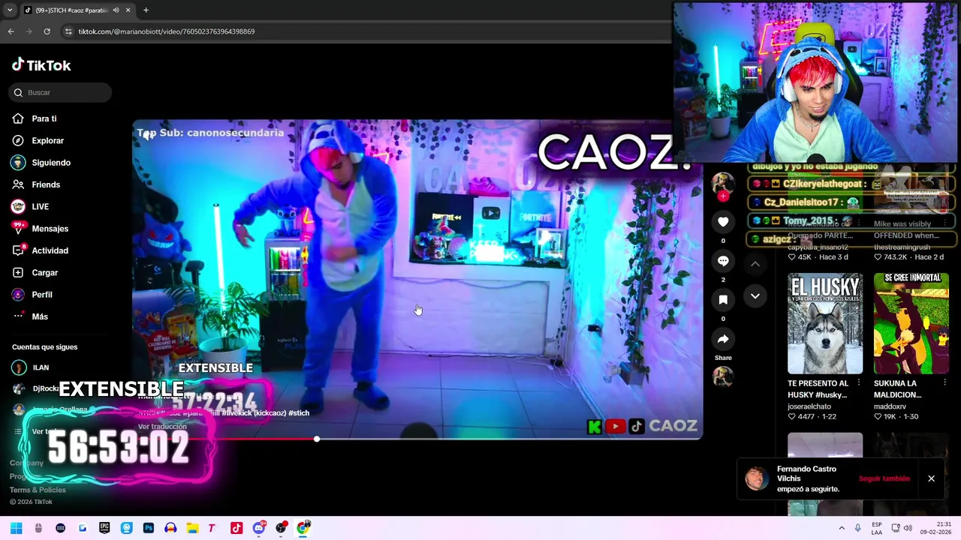Follow creator with red plus badge
Screen dimensions: 961x540
(723, 196)
